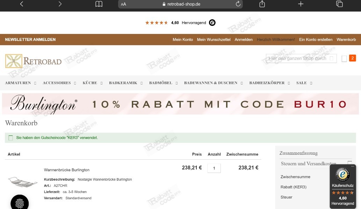Expand the Badheizkörper menu arrow

[x=289, y=83]
